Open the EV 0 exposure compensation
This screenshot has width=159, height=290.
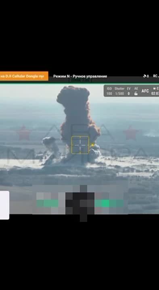[129, 91]
